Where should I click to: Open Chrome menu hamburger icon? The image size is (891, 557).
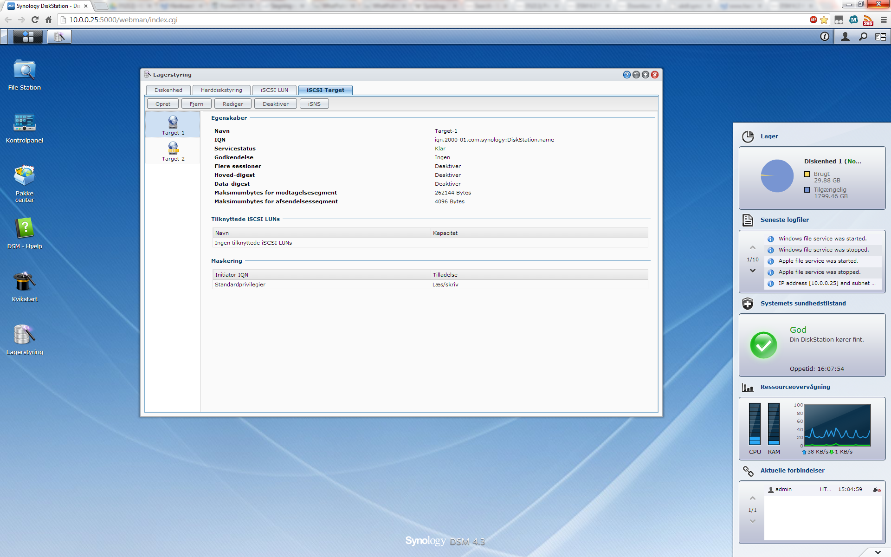click(x=884, y=20)
